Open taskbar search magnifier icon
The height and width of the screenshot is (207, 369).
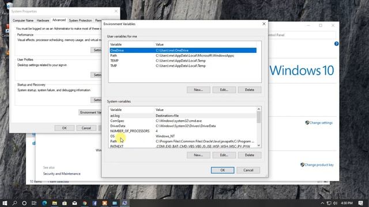pos(14,203)
